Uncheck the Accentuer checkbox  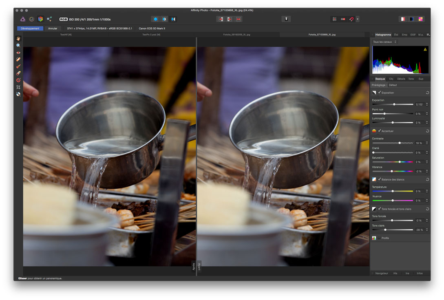pos(380,131)
